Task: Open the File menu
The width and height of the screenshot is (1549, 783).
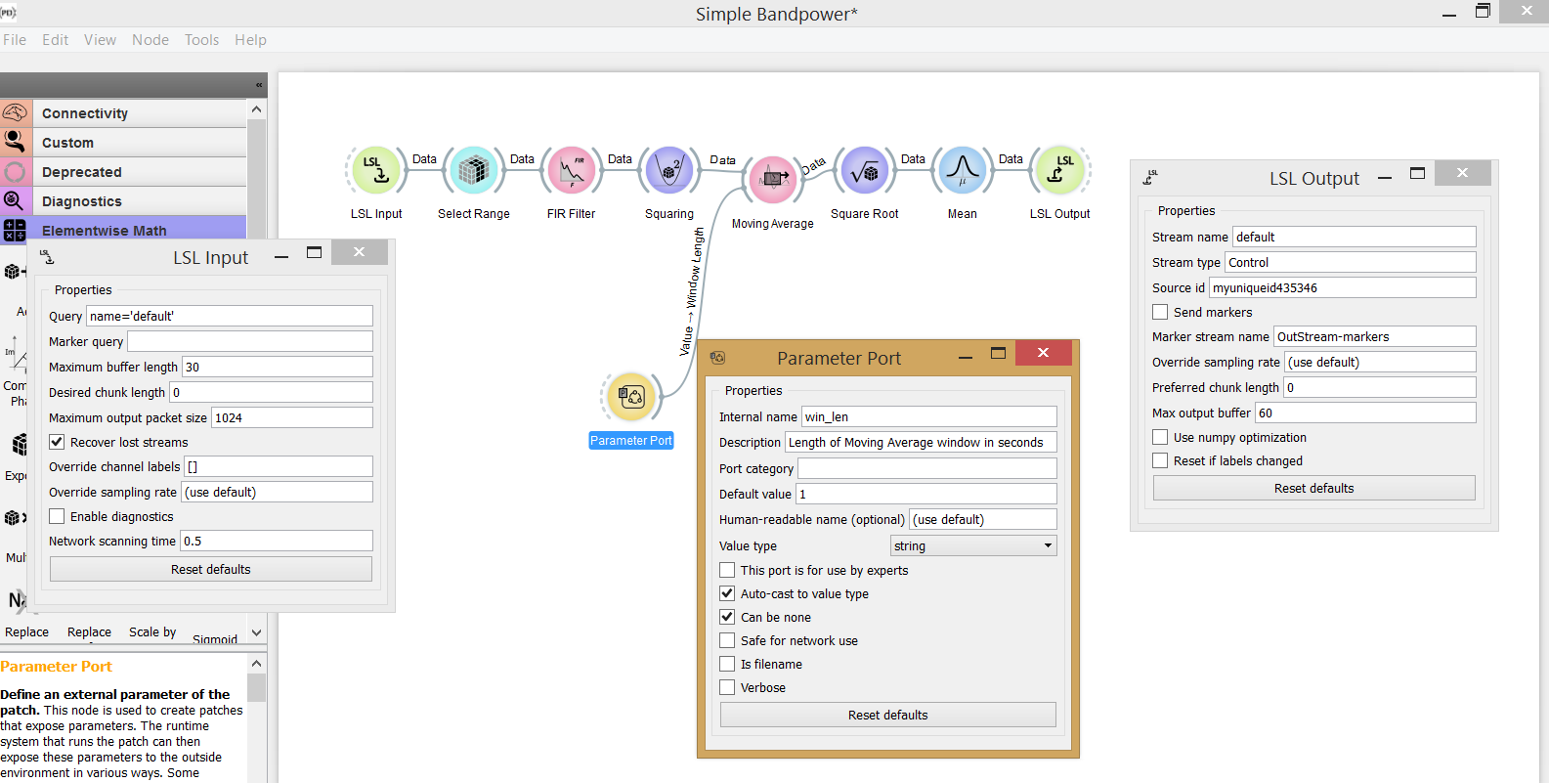Action: pos(15,40)
